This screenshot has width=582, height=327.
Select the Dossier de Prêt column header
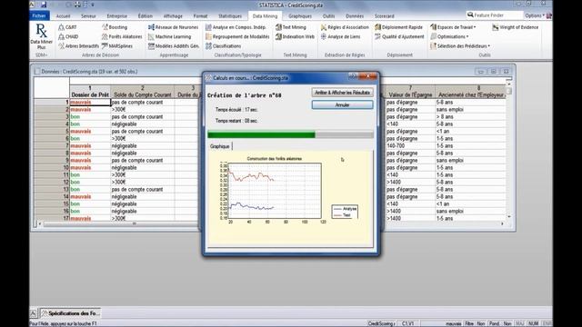(x=90, y=93)
